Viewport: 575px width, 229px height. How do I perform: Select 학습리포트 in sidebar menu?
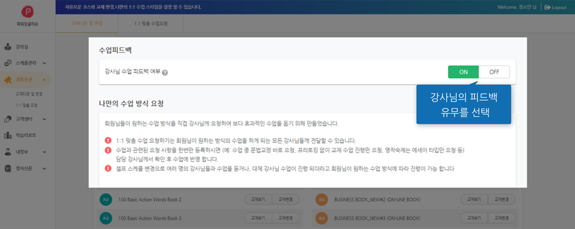pos(26,135)
